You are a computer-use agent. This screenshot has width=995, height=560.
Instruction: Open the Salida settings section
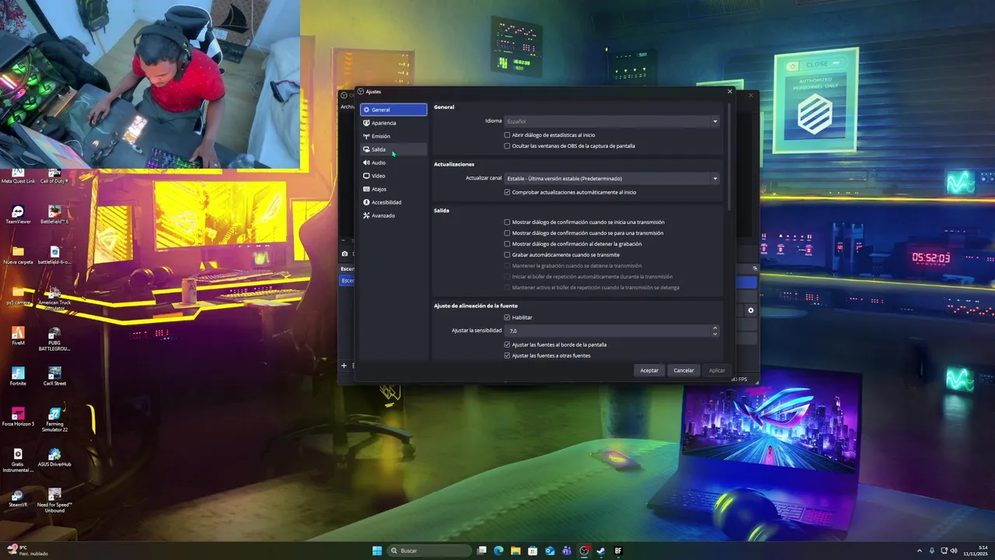[393, 149]
